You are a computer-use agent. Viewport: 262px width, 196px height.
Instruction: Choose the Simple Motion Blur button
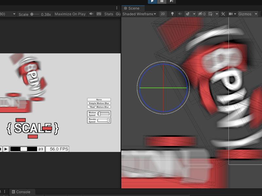[x=99, y=103]
